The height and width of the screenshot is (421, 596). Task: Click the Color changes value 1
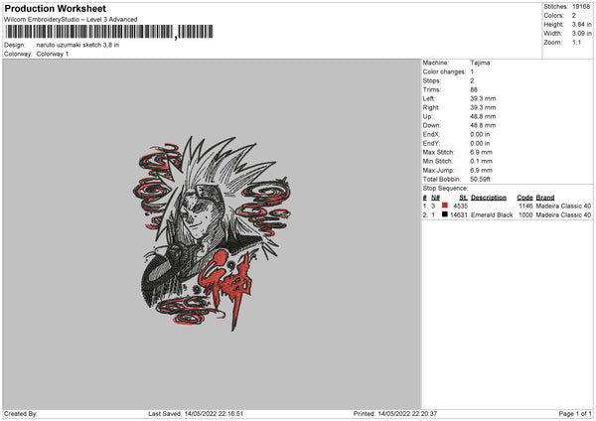[x=472, y=71]
